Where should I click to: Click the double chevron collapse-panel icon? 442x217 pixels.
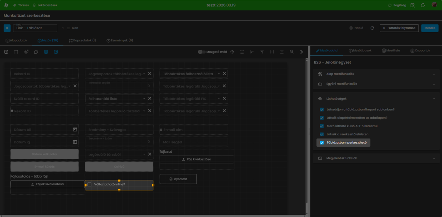(x=302, y=52)
